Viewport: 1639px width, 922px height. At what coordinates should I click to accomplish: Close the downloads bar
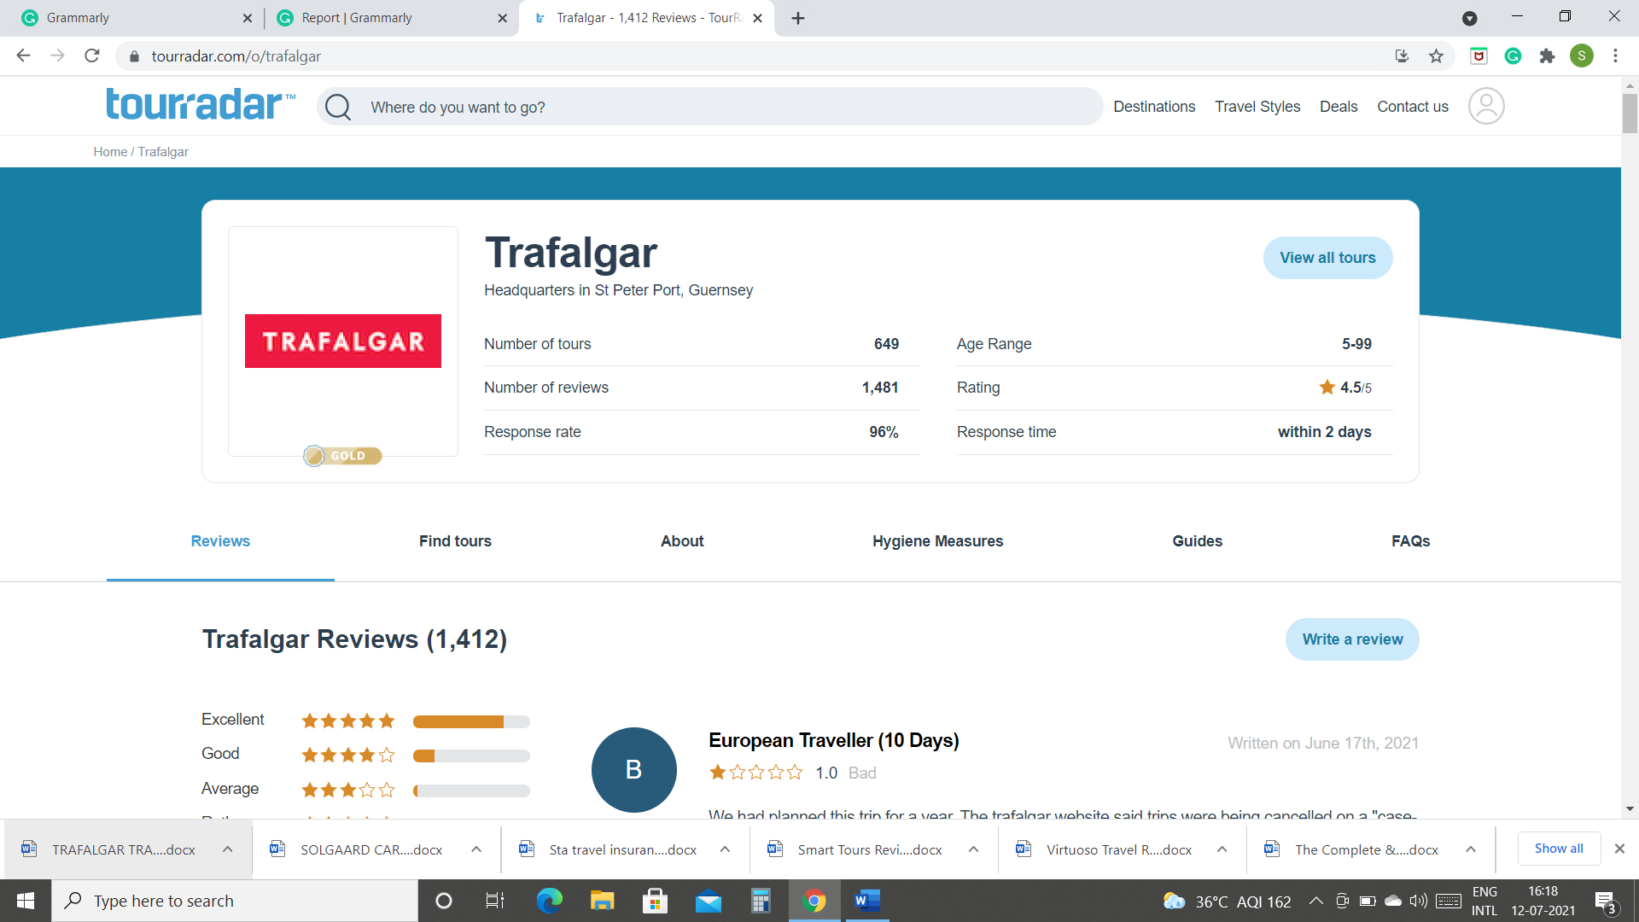[x=1619, y=849]
